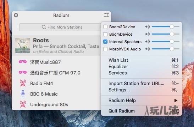Screen dimensions: 194x127
Task: Click the Roots album artwork thumbnail
Action: (23, 46)
